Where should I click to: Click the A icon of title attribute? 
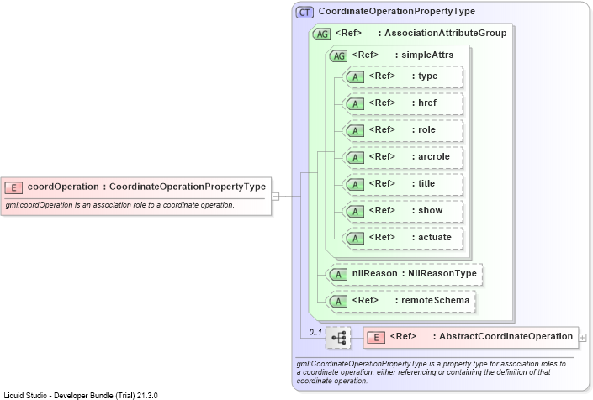pyautogui.click(x=355, y=184)
